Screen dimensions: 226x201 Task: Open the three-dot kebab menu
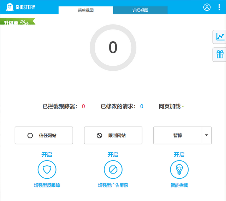[x=219, y=7]
